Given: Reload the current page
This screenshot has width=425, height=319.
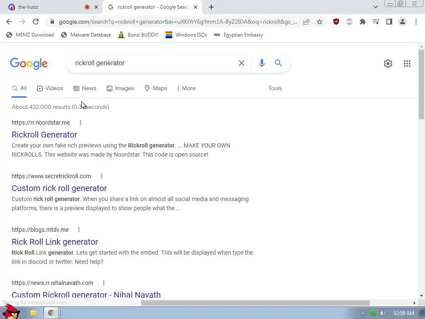Looking at the screenshot, I should [x=36, y=22].
